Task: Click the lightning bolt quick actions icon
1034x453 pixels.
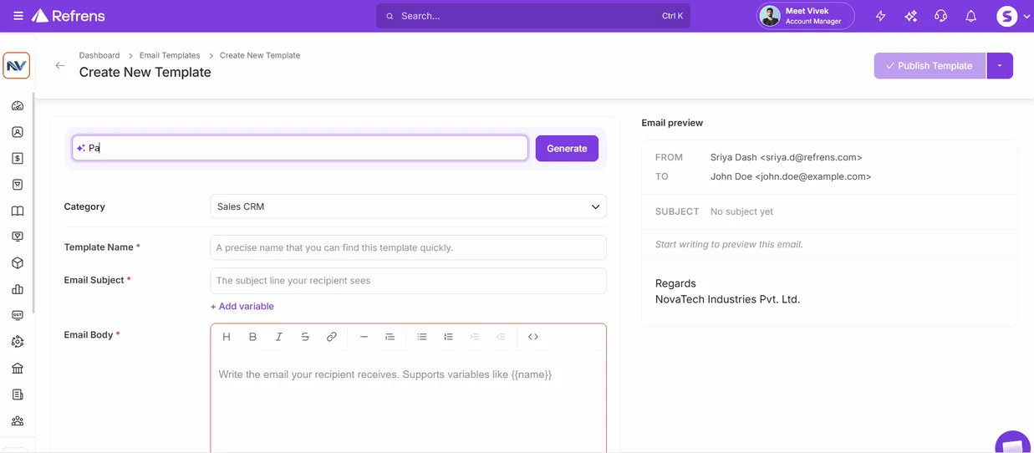Action: pyautogui.click(x=880, y=16)
